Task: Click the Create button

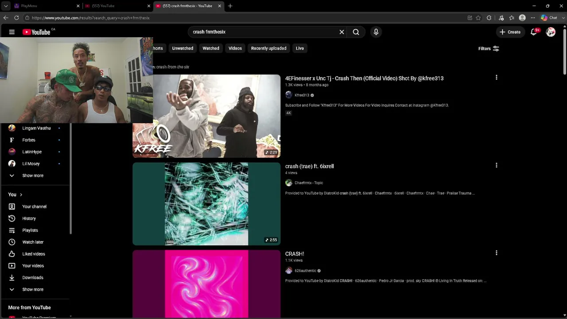Action: pos(510,32)
